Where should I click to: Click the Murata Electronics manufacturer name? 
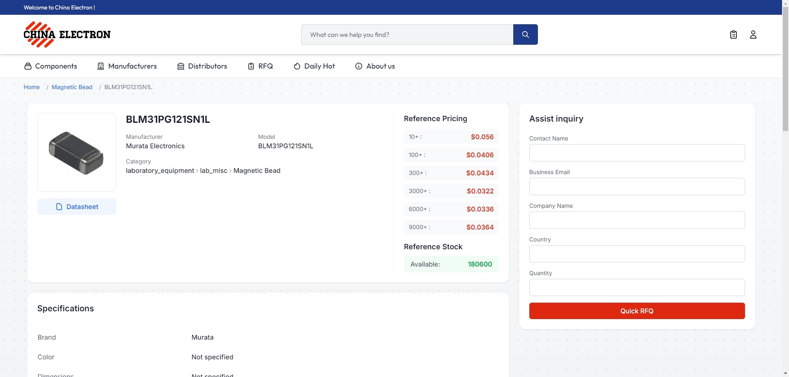coord(155,146)
